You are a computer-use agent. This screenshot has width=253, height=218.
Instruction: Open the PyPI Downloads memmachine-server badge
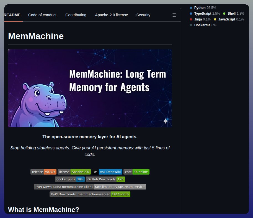90,194
